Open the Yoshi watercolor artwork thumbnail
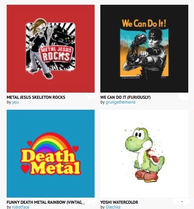 144,153
